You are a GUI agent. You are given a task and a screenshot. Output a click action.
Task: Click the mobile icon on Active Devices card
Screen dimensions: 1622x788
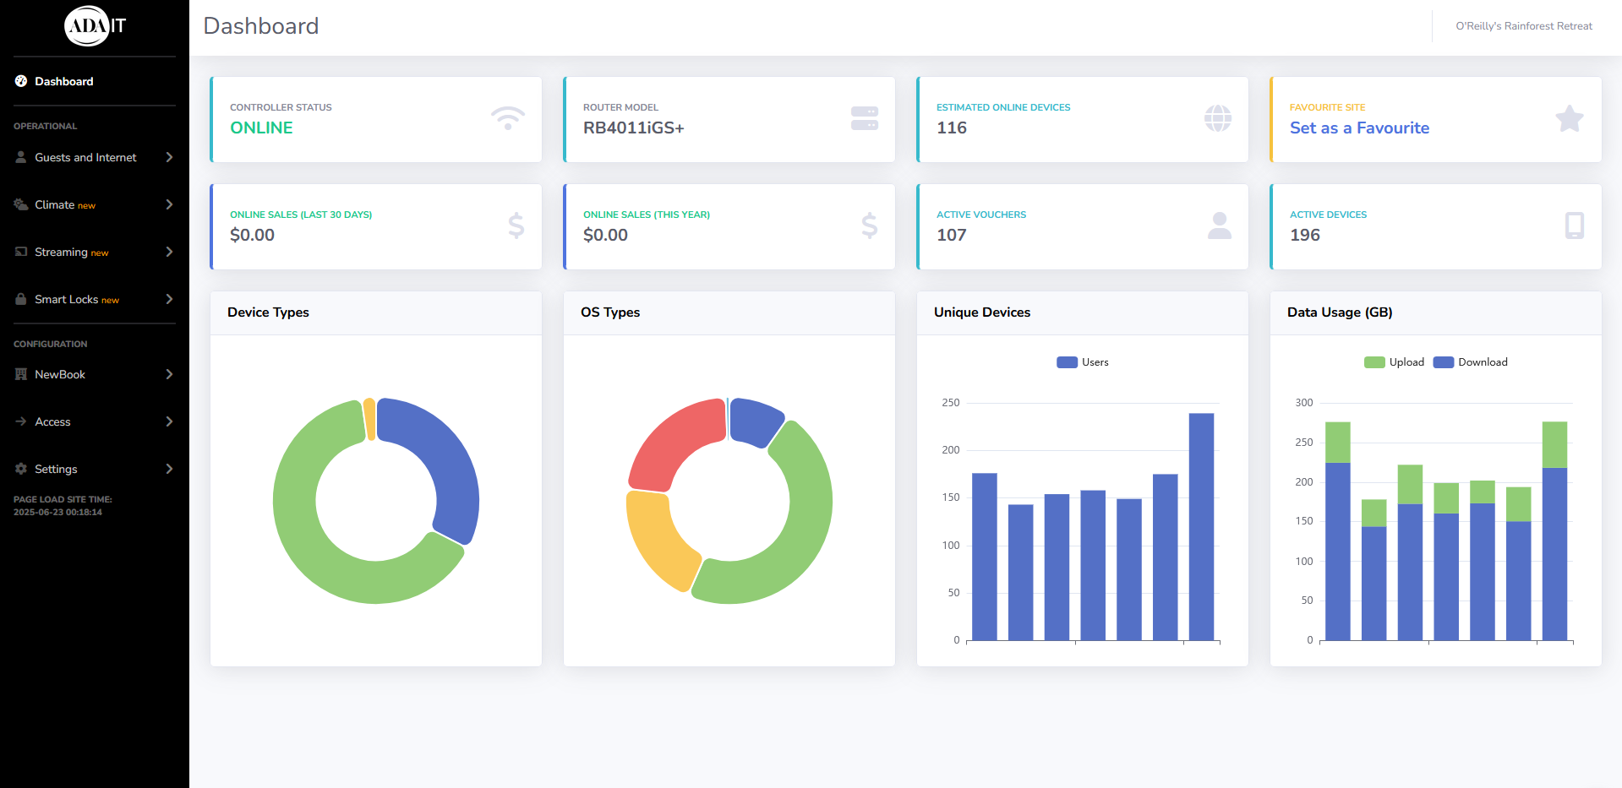pyautogui.click(x=1575, y=226)
